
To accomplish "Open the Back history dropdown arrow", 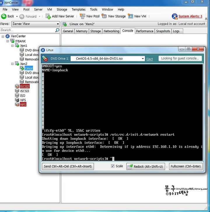I will (17, 16).
